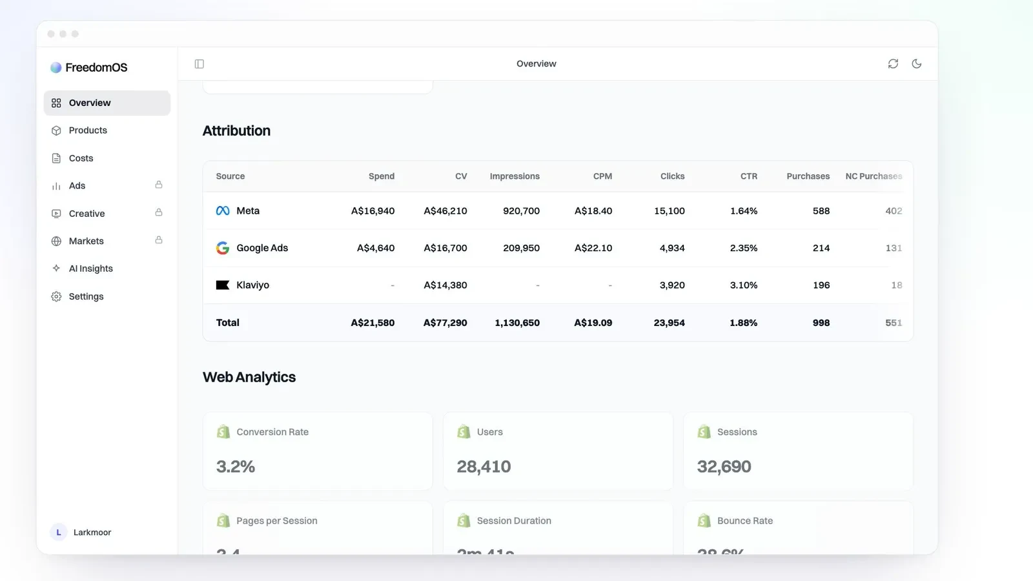Open the Creative section
This screenshot has width=1033, height=581.
click(x=107, y=214)
